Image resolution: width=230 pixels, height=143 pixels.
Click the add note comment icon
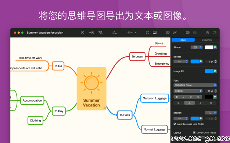[x=168, y=33]
